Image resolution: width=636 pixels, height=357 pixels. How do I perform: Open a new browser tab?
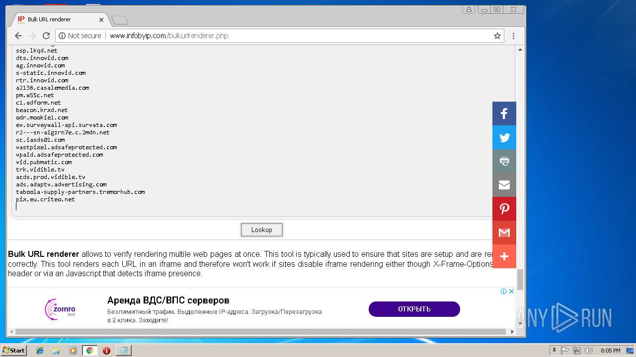click(120, 20)
